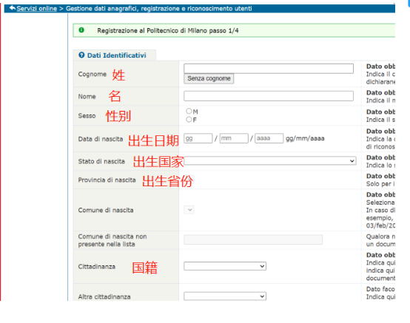Click the back arrow icon beside Servizi online
Image resolution: width=410 pixels, height=323 pixels.
pyautogui.click(x=13, y=8)
